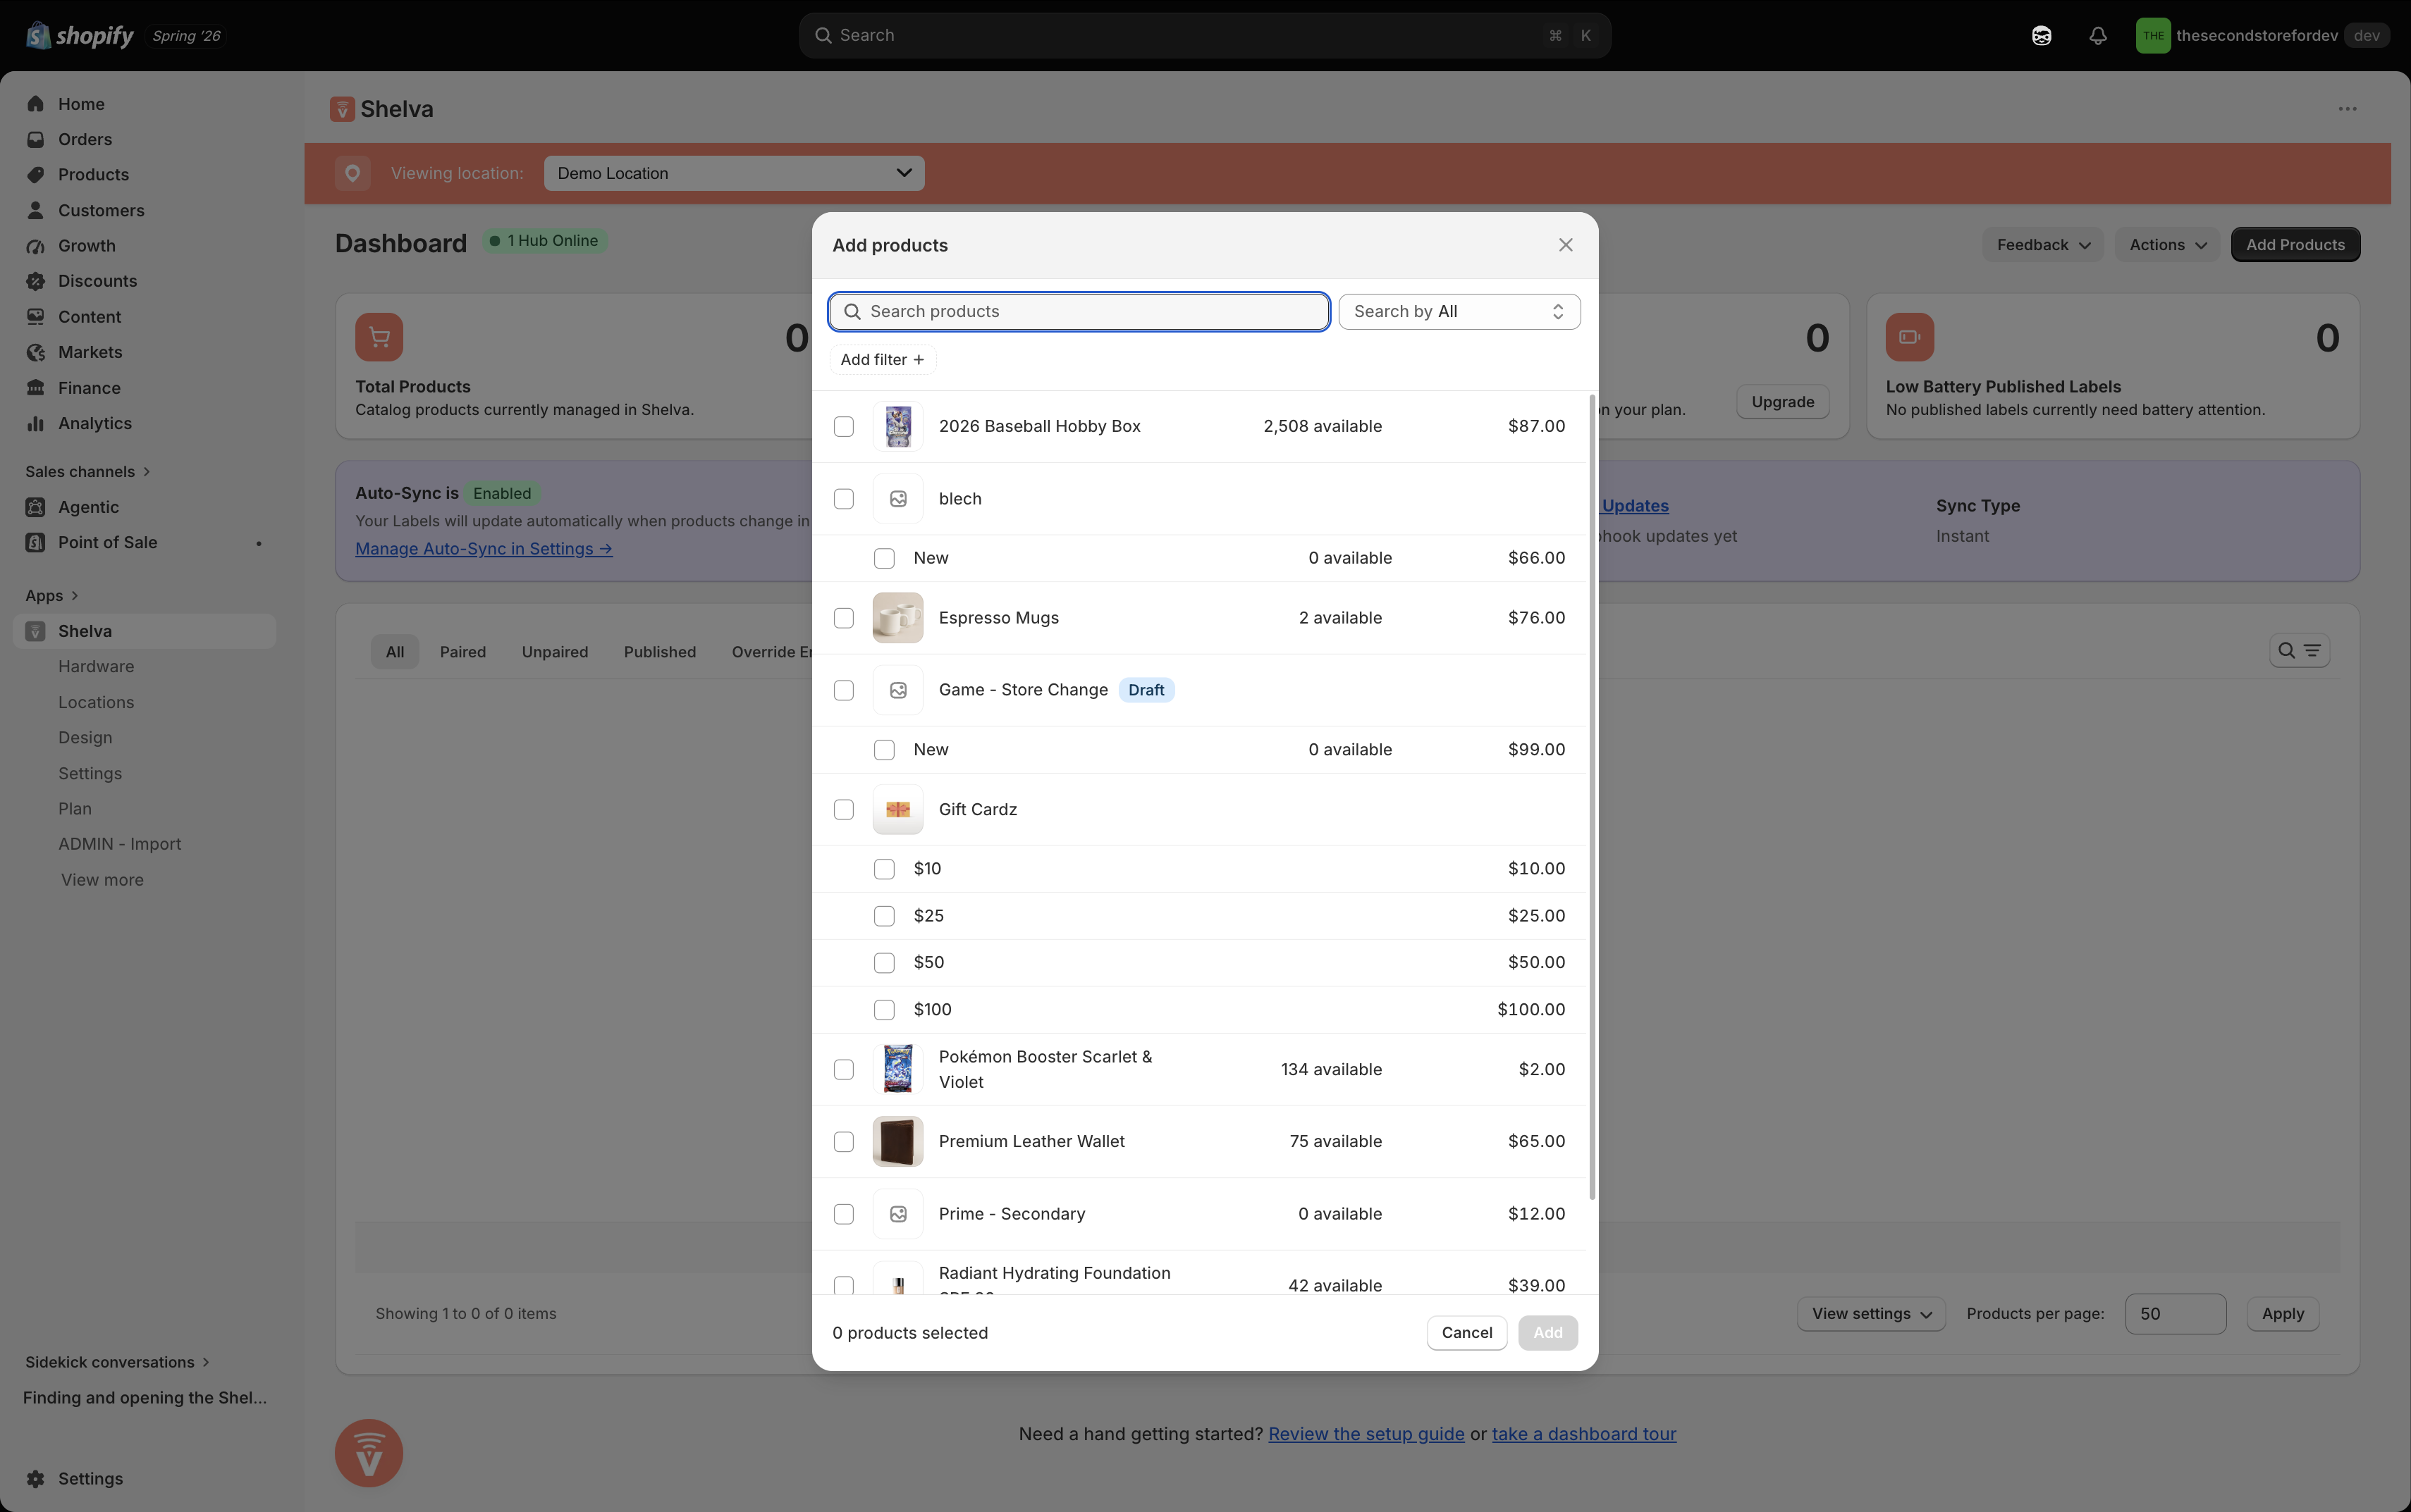Check the Pokémon Booster Scarlet & Violet checkbox
Viewport: 2411px width, 1512px height.
843,1069
